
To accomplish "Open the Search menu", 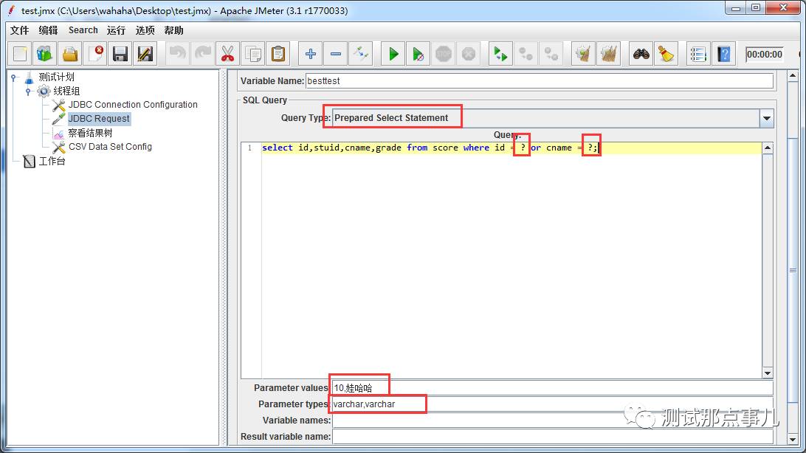I will [x=83, y=30].
